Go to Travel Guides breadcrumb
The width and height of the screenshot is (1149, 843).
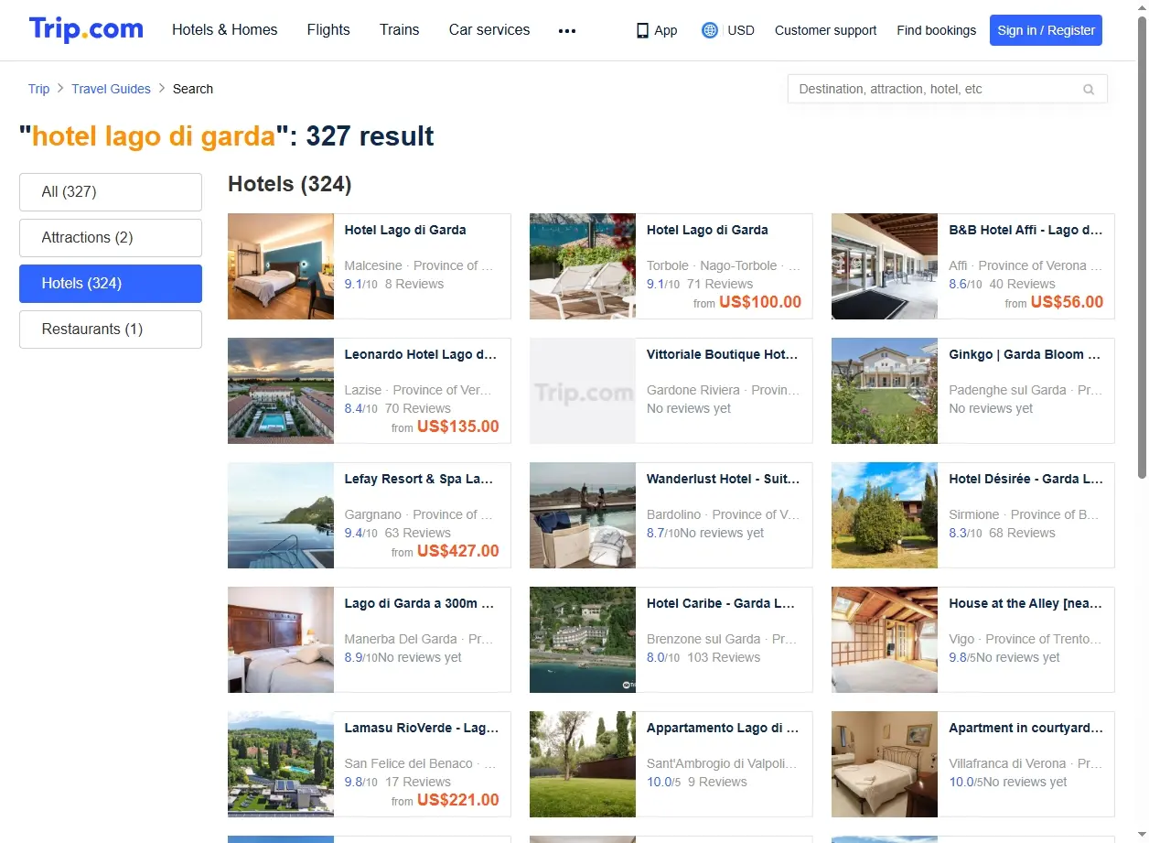tap(111, 89)
